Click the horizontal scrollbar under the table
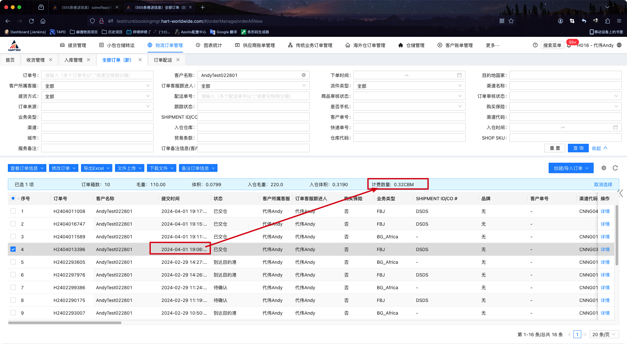 coord(65,323)
